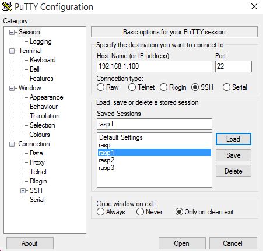Viewport: 263px width, 251px height.
Task: Select SSH connection type
Action: tap(202, 87)
